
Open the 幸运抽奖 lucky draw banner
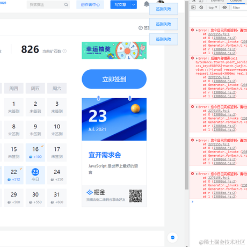(114, 50)
